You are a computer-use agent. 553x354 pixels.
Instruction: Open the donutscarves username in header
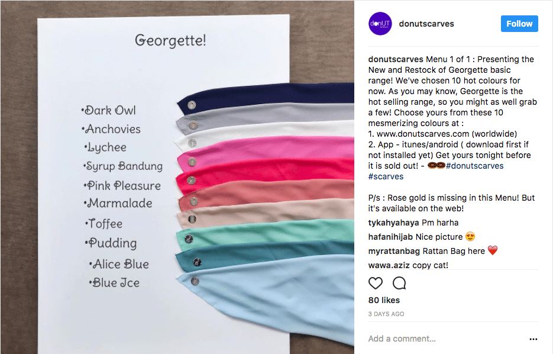click(426, 24)
